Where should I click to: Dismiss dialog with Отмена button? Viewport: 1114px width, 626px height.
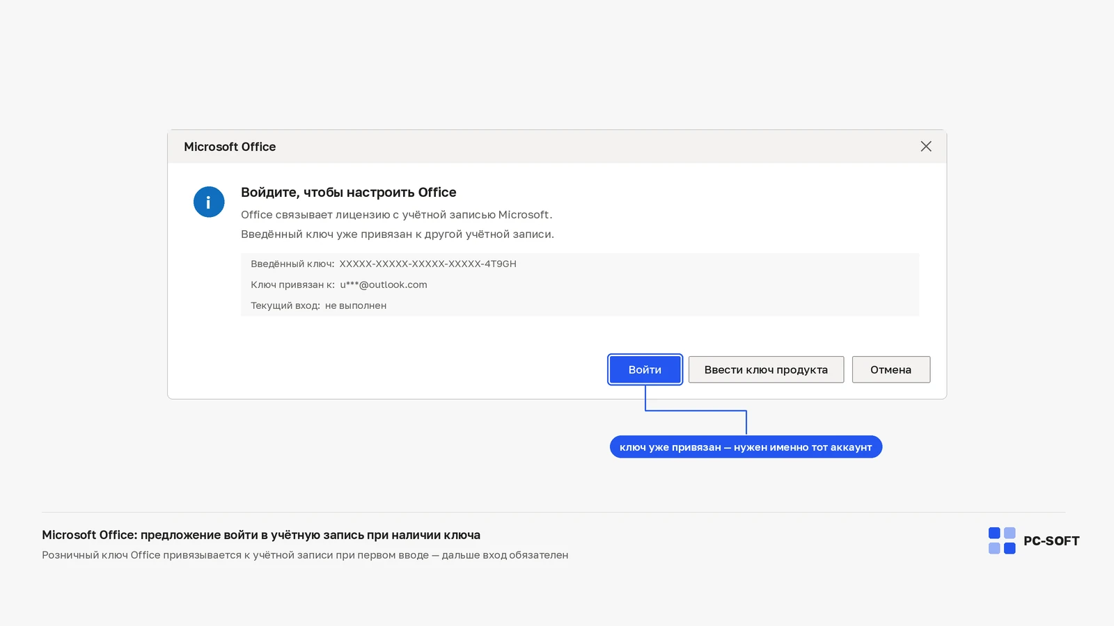click(891, 369)
